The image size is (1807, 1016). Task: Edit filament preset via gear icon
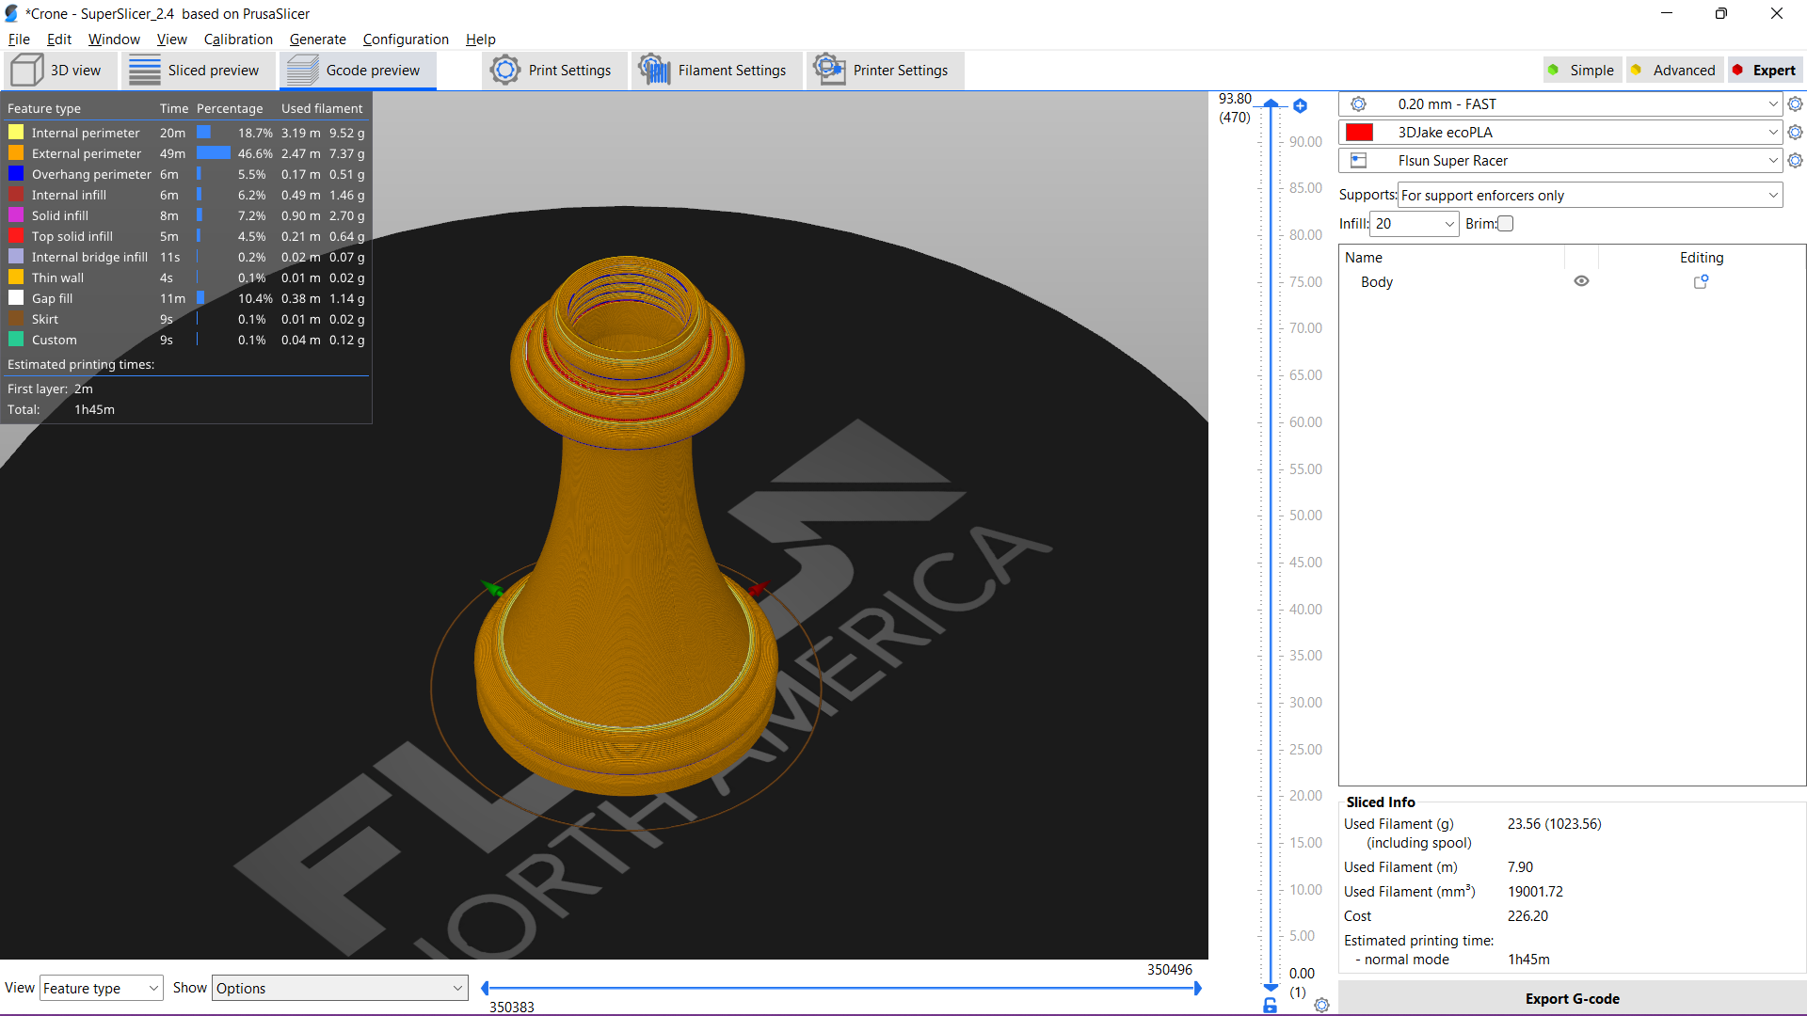1796,133
